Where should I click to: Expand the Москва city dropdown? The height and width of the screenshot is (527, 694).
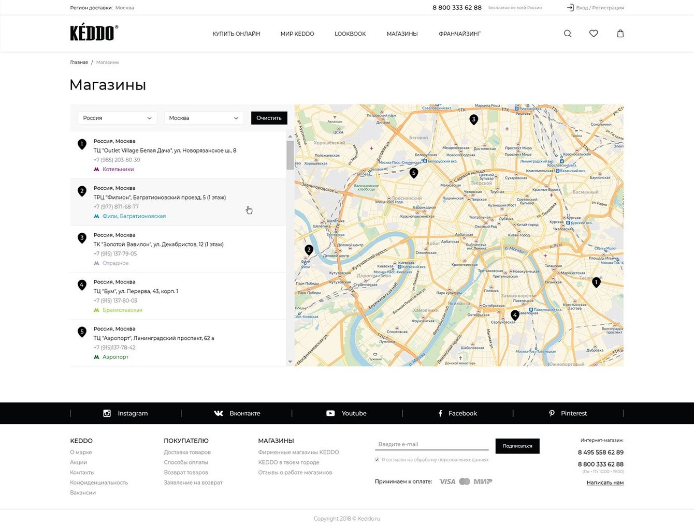coord(204,118)
